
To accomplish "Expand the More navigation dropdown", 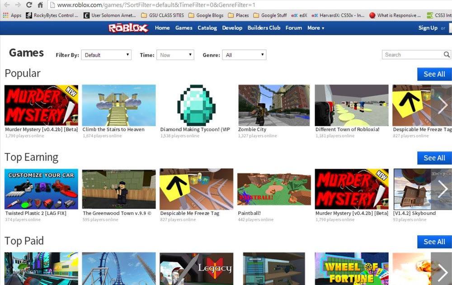I will pos(315,28).
